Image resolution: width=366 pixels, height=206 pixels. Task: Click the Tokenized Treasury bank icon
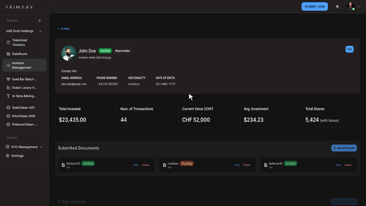coord(9,42)
